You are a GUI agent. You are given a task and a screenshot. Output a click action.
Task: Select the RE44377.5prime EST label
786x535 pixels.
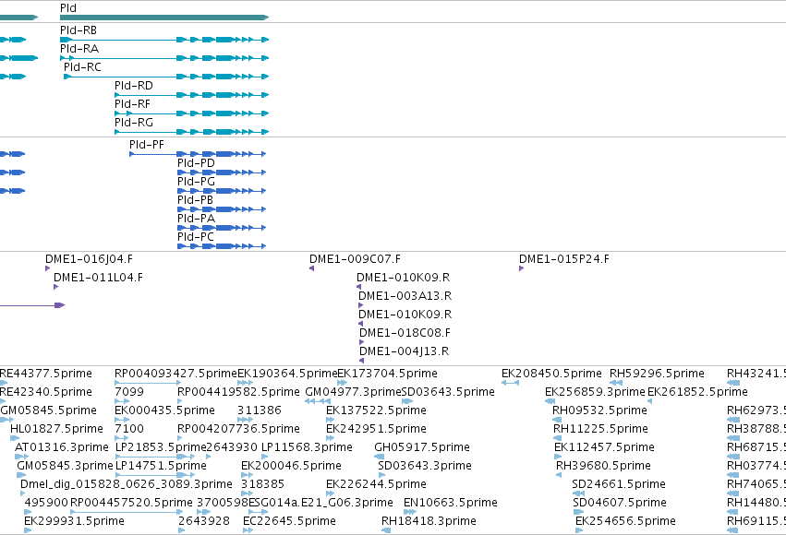click(46, 374)
